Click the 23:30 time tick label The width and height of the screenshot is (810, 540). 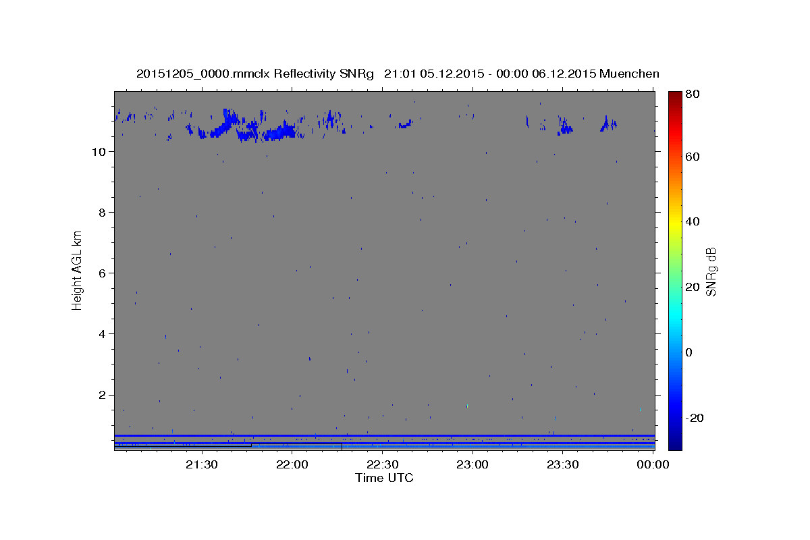(563, 464)
